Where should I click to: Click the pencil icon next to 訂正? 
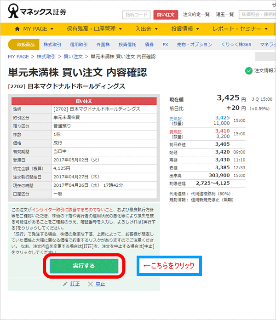click(65, 284)
